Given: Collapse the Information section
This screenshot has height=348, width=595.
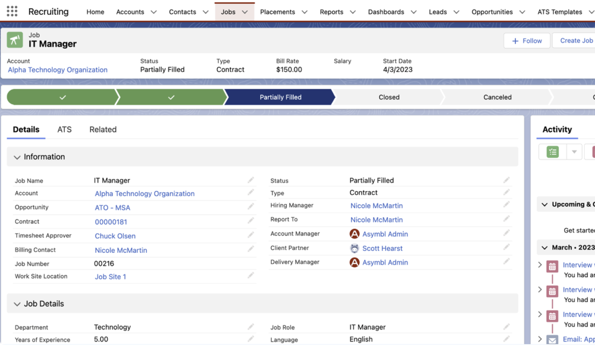Looking at the screenshot, I should click(17, 156).
